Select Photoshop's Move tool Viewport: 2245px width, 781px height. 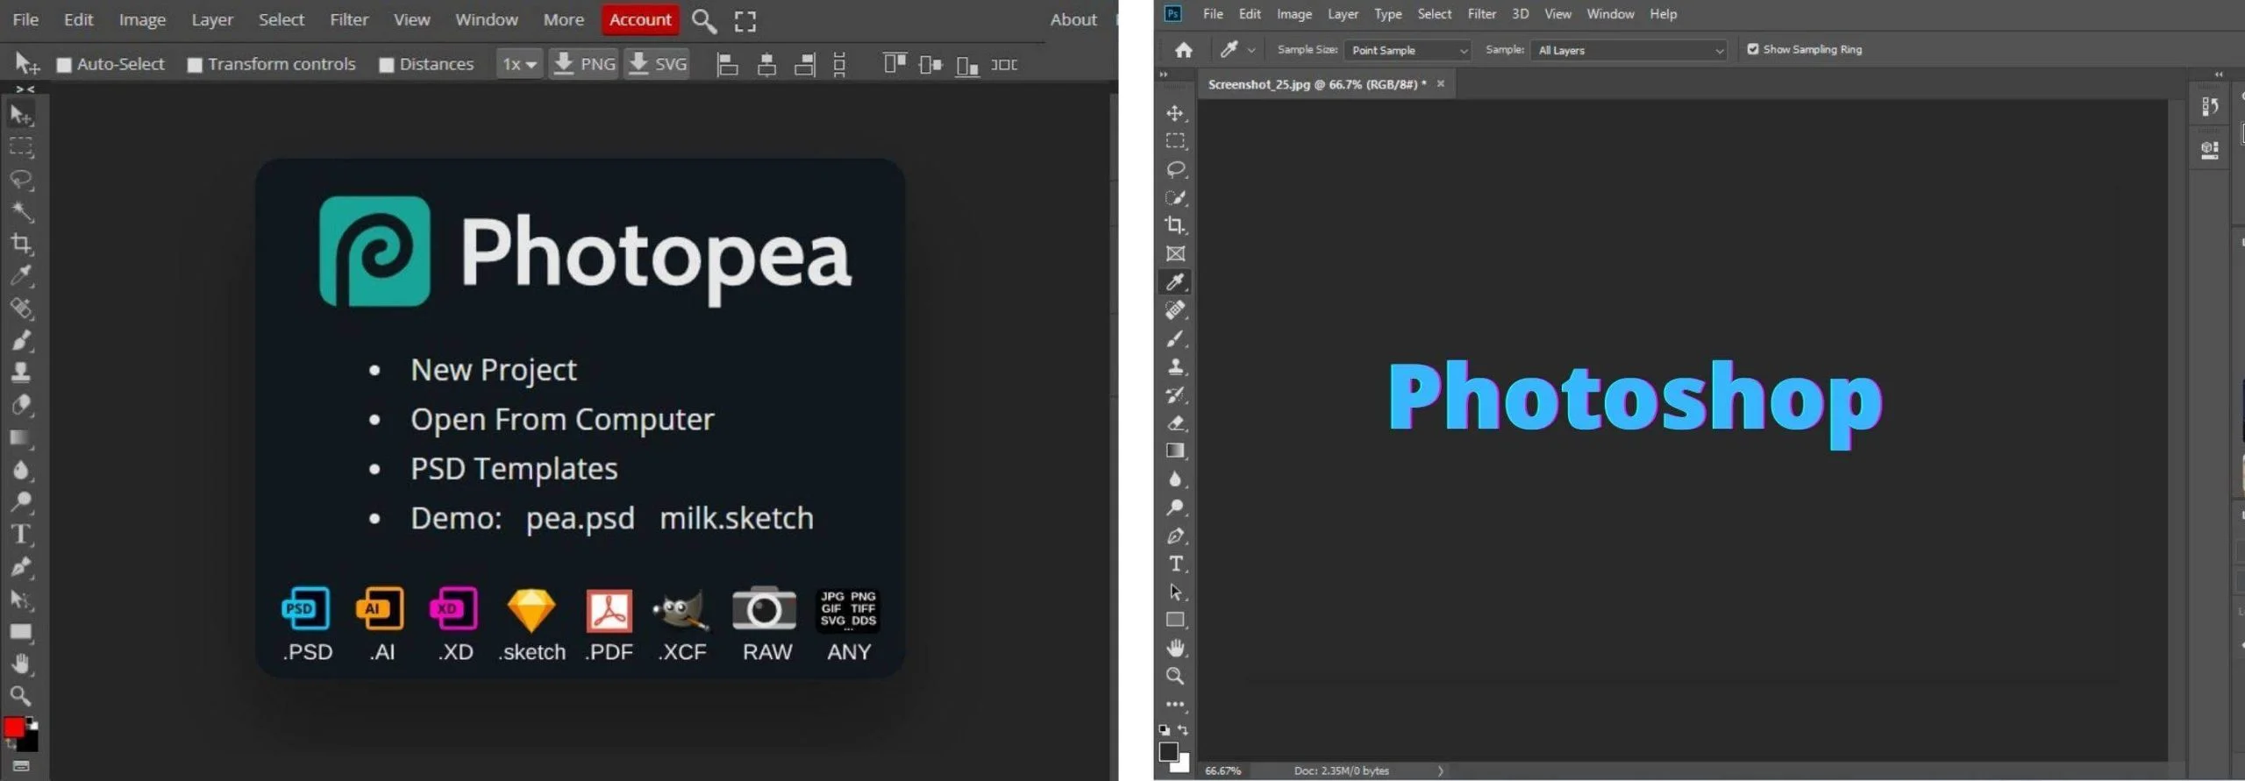point(1176,113)
